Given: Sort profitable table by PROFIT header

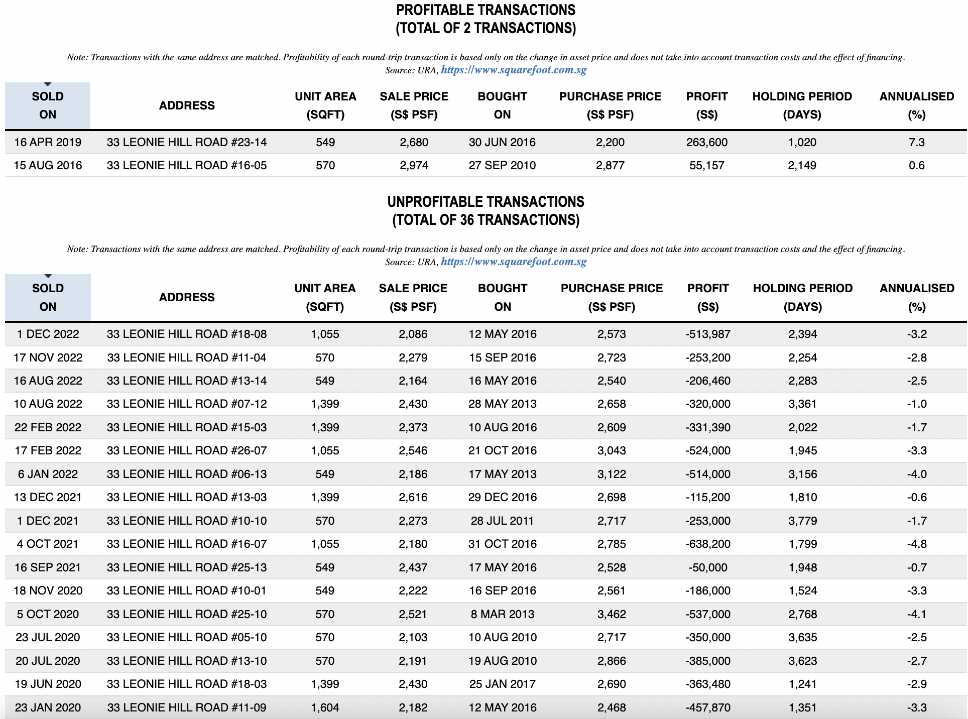Looking at the screenshot, I should click(707, 105).
